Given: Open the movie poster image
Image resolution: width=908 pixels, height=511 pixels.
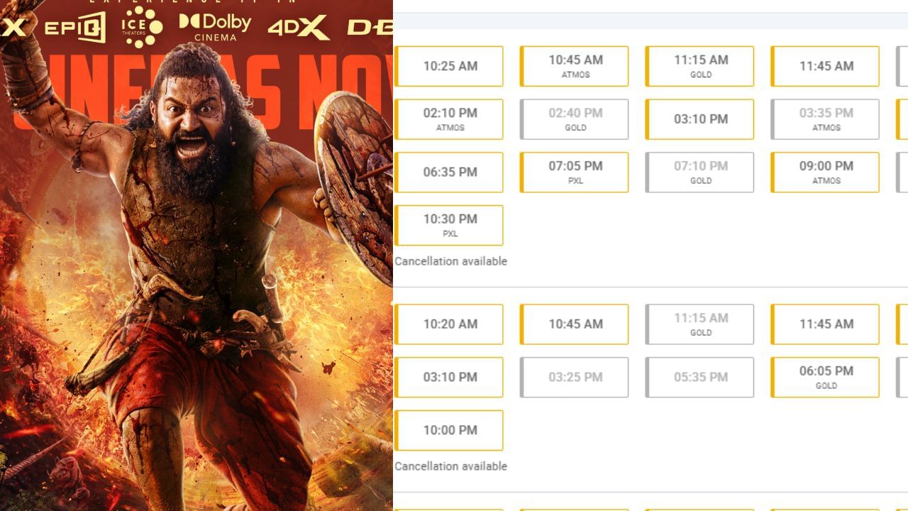Looking at the screenshot, I should point(196,255).
